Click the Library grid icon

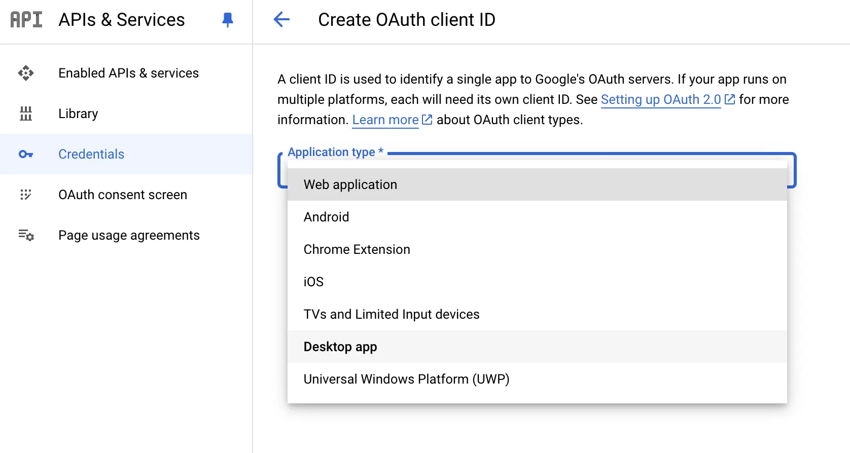pyautogui.click(x=26, y=114)
